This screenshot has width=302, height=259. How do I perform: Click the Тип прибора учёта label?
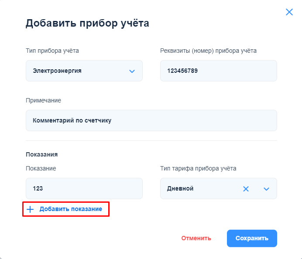point(52,51)
